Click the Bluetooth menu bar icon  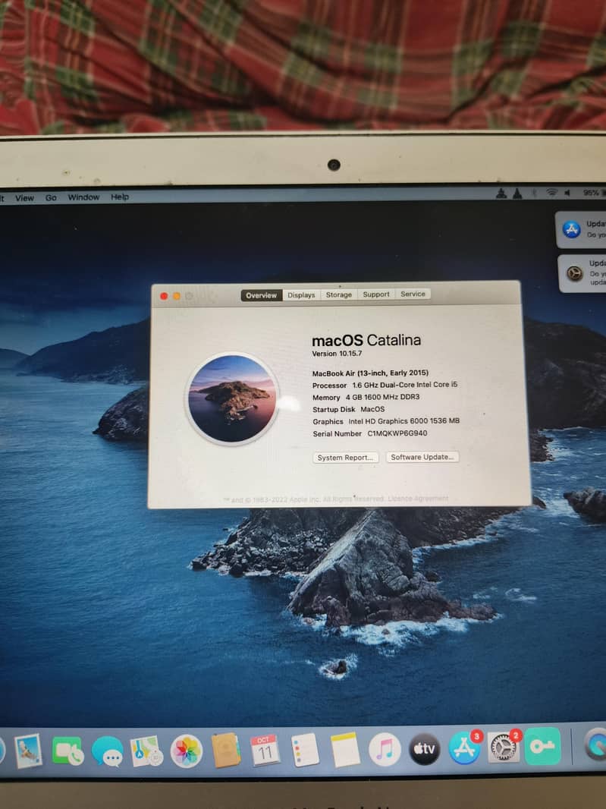click(x=534, y=193)
